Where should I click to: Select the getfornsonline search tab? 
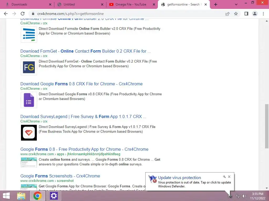click(x=184, y=4)
